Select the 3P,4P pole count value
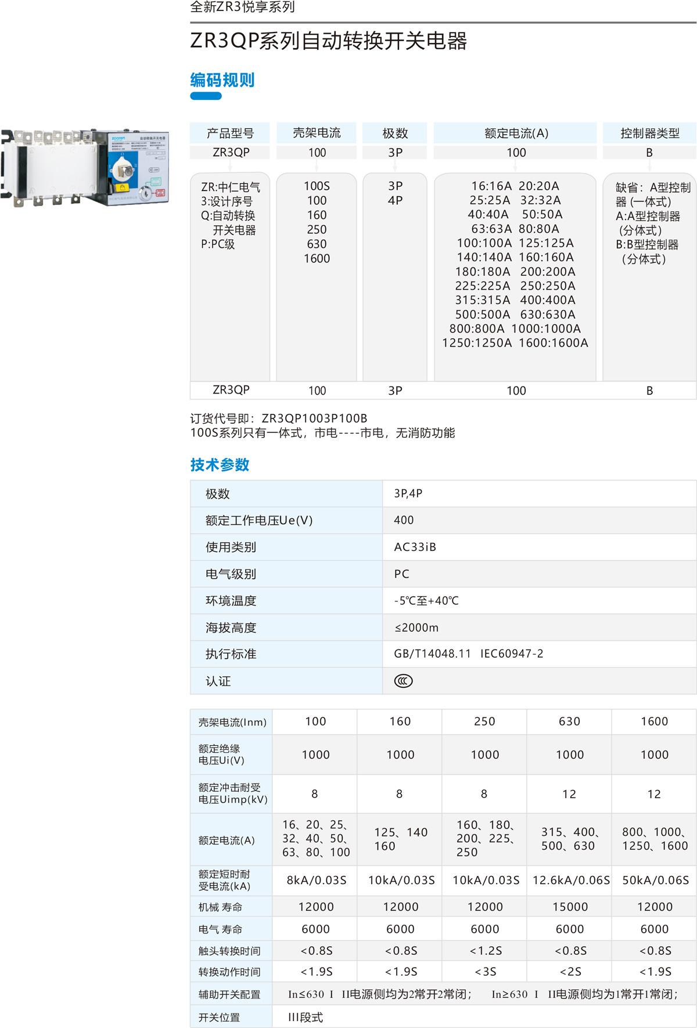The image size is (697, 1028). [x=408, y=493]
